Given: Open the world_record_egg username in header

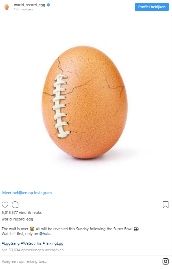Looking at the screenshot, I should [29, 5].
